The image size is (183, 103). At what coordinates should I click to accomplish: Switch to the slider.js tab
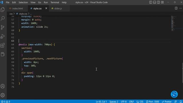[x=58, y=8]
